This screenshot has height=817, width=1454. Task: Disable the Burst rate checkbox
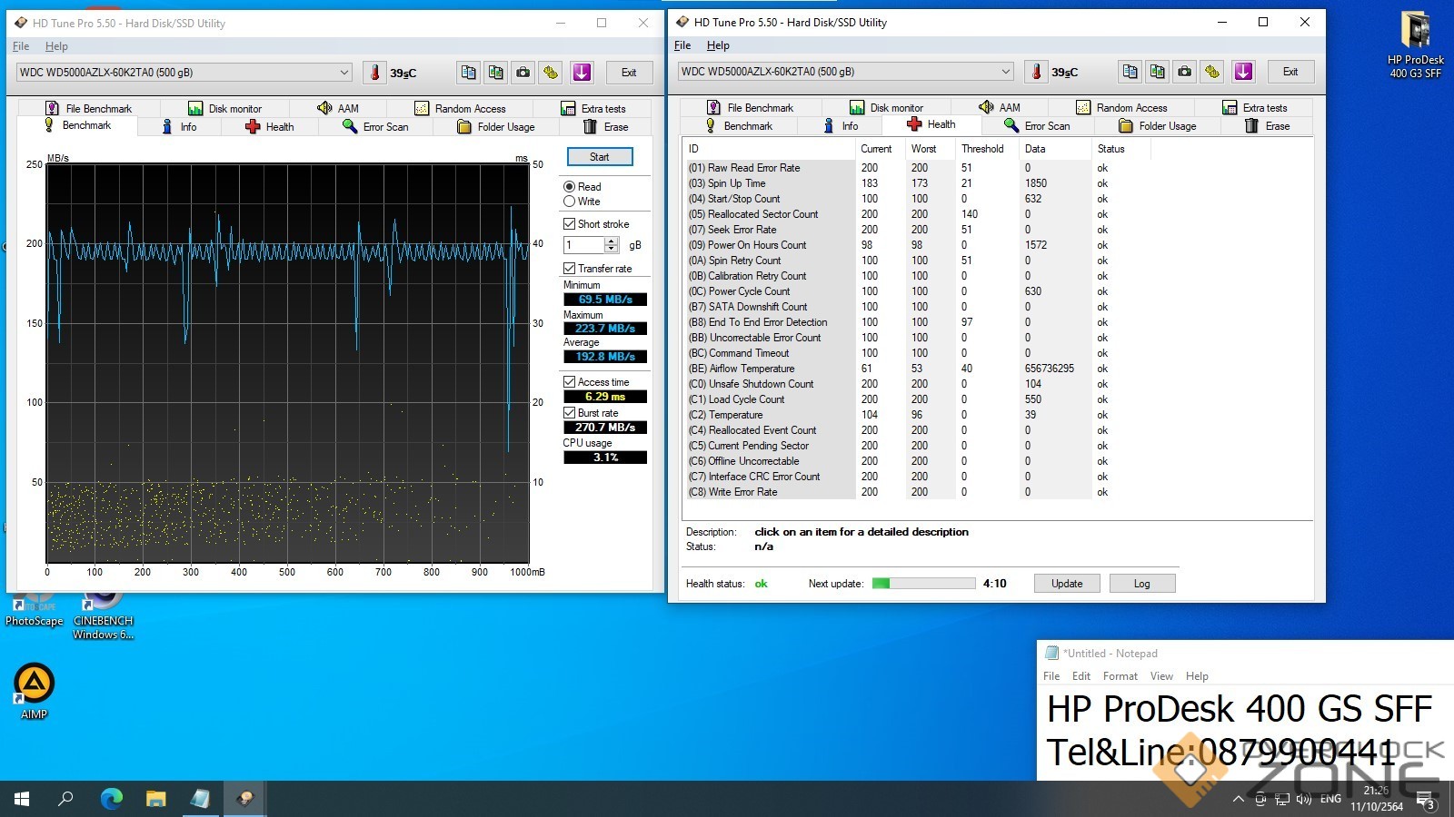570,413
